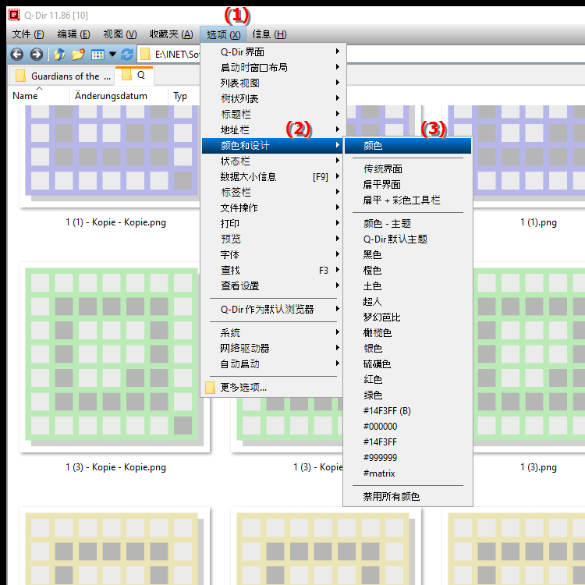Screen dimensions: 585x585
Task: Choose the 超人 color theme
Action: click(407, 301)
